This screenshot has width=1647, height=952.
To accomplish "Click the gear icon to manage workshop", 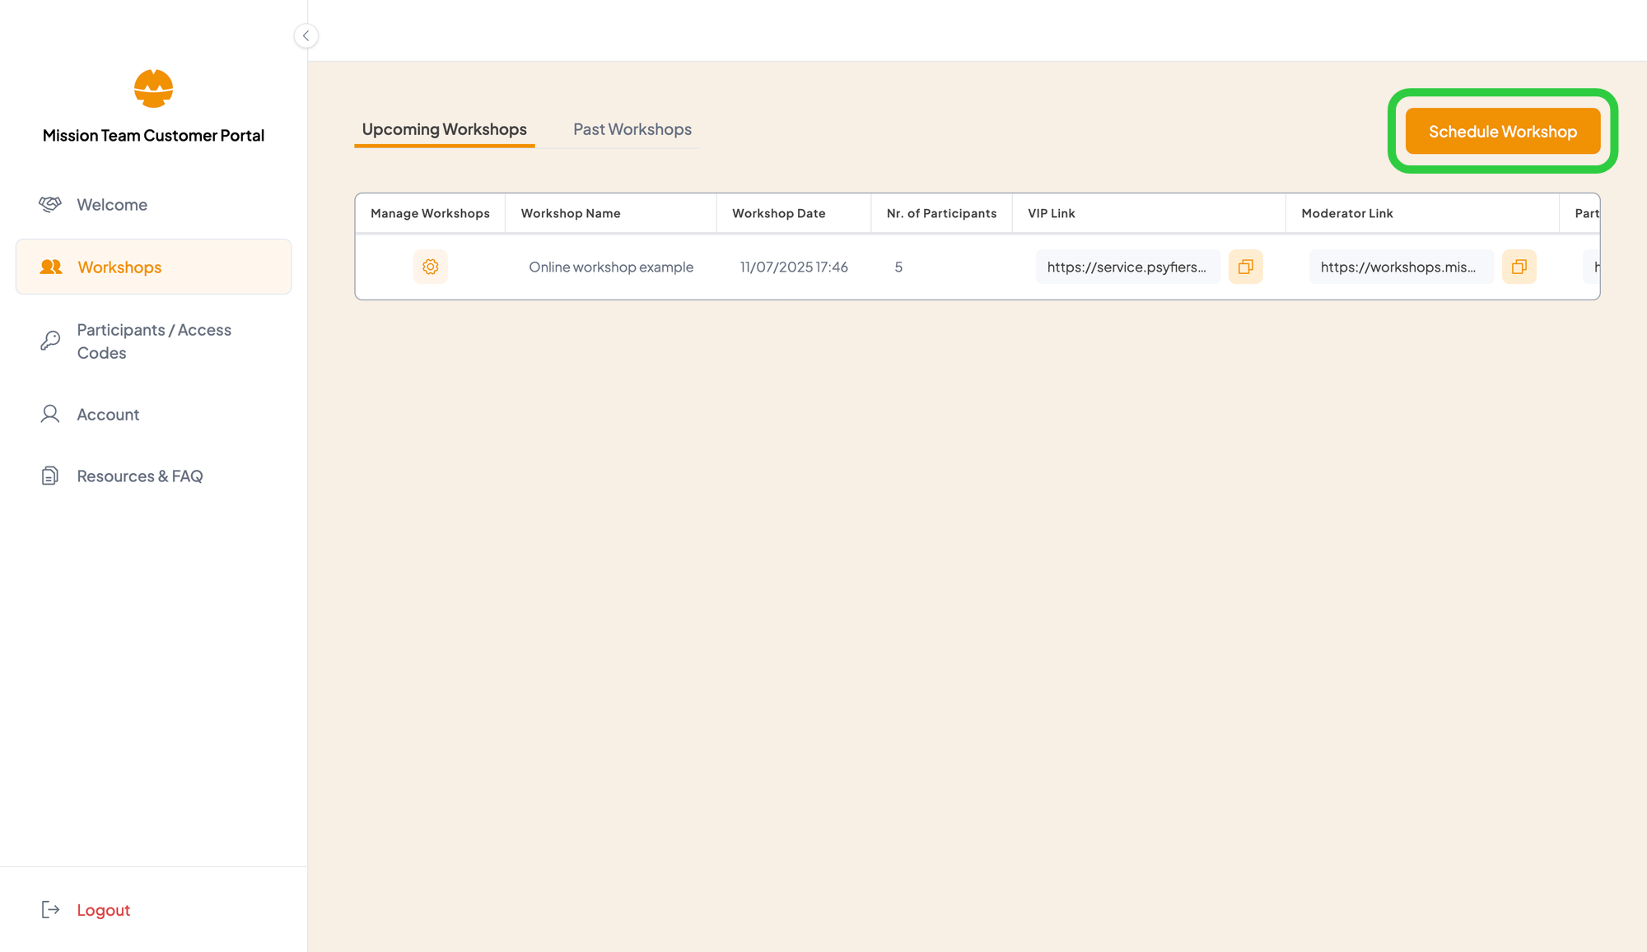I will (x=430, y=267).
